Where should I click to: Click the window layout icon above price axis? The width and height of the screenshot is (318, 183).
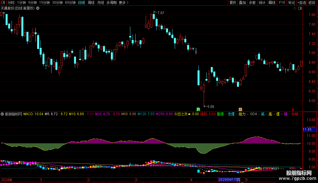point(300,8)
